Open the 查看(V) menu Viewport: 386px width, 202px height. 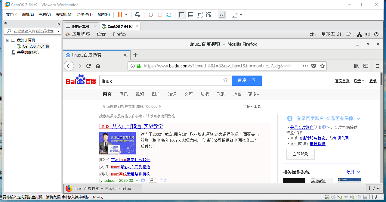coord(45,14)
